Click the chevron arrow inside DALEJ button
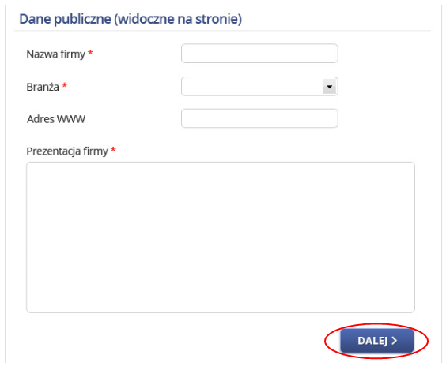This screenshot has height=370, width=446. (x=395, y=341)
